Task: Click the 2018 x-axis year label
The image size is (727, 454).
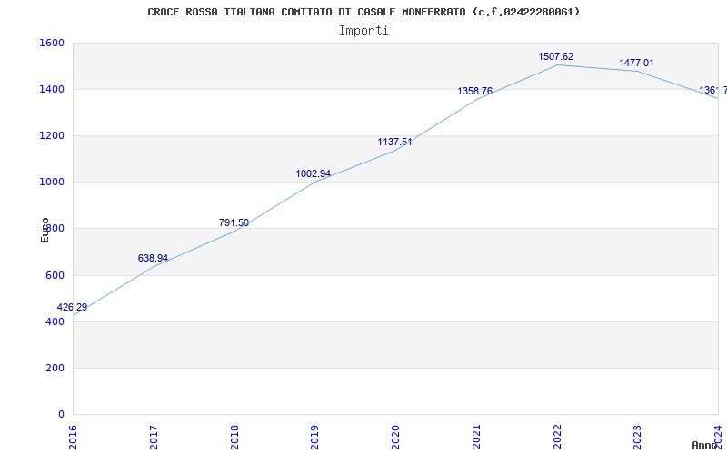Action: click(x=234, y=437)
